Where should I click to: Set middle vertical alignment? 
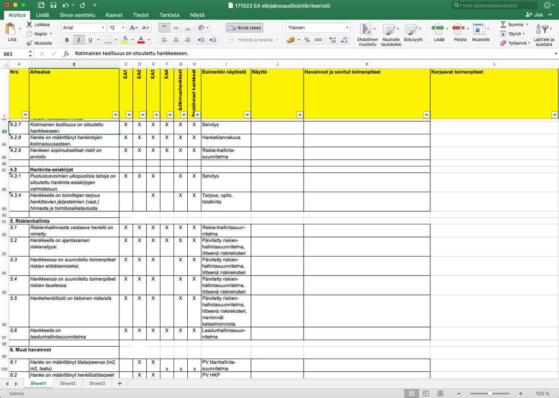(x=176, y=28)
